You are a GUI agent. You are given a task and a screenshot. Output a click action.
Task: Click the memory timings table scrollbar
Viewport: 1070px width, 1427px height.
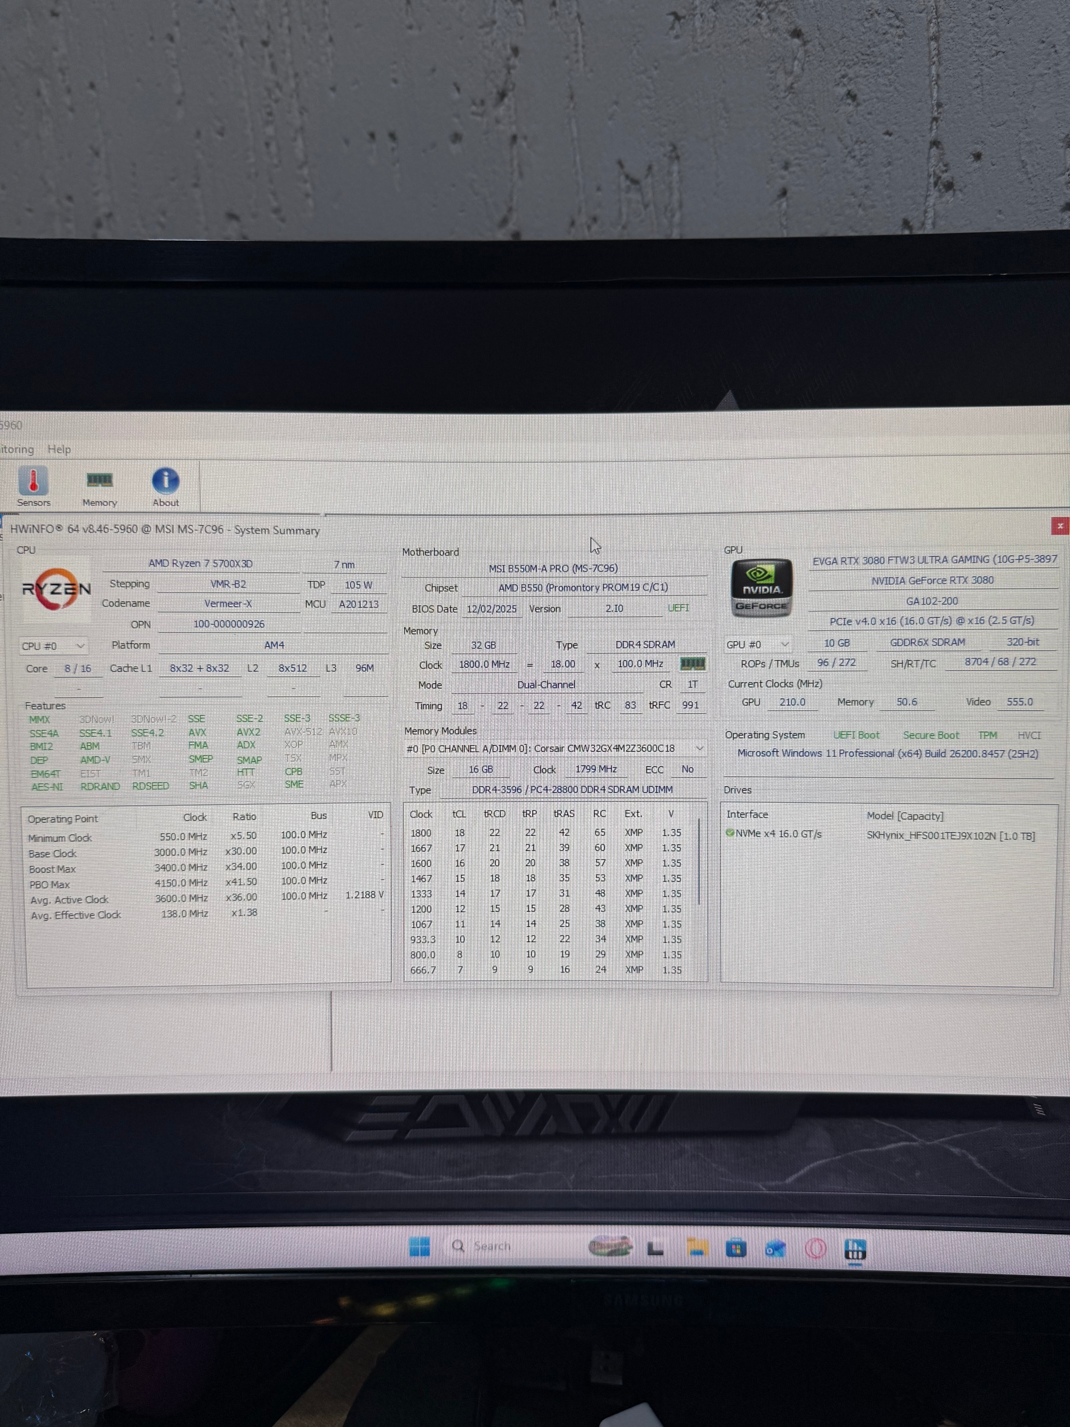(x=699, y=862)
